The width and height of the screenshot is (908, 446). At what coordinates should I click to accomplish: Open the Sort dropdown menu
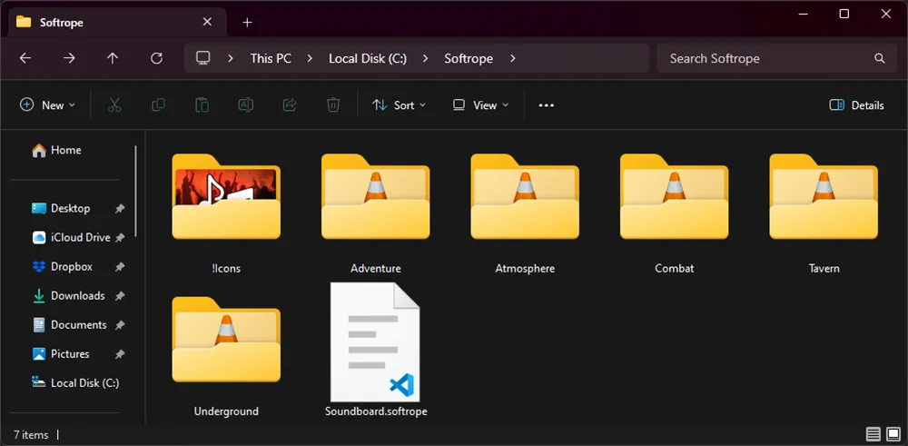tap(399, 104)
